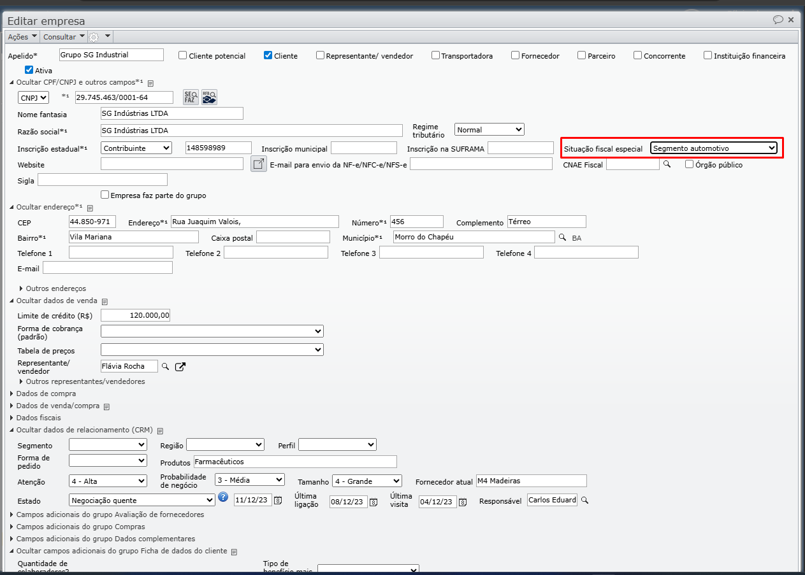Open the Situação fiscal especial dropdown
The image size is (805, 575).
713,148
